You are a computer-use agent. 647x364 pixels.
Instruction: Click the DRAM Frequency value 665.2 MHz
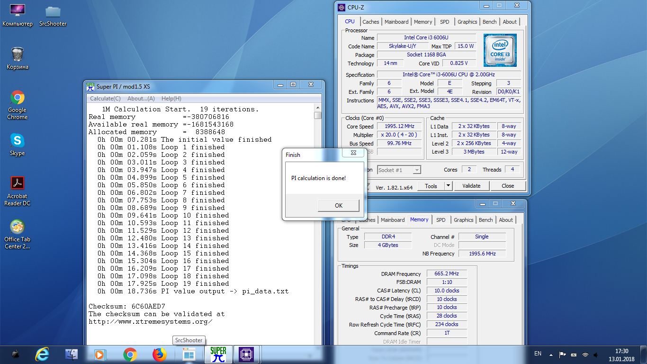tap(447, 274)
